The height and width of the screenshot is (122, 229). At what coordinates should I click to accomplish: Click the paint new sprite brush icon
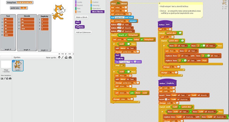[x=63, y=57]
